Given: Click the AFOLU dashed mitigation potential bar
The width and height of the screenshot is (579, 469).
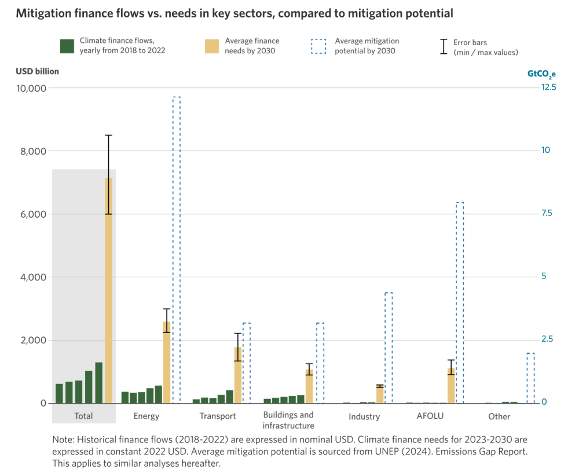Looking at the screenshot, I should (460, 303).
